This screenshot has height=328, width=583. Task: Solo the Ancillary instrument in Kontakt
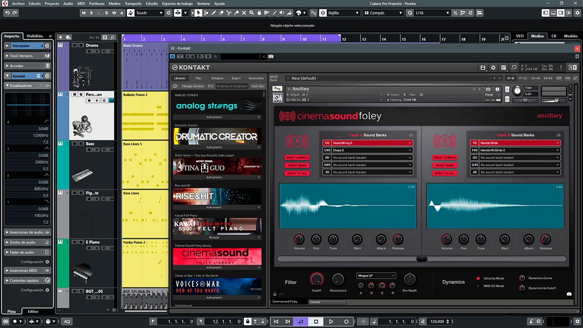click(508, 89)
